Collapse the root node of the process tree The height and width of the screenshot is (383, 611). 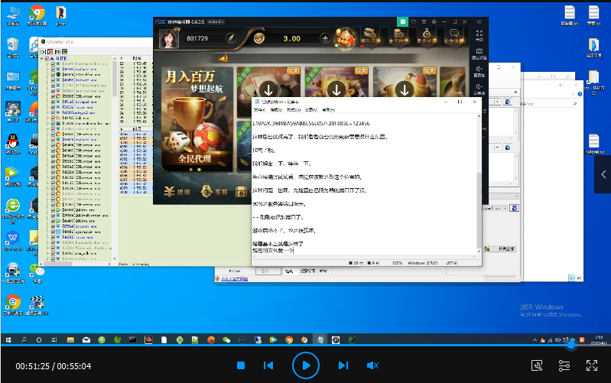pos(42,59)
